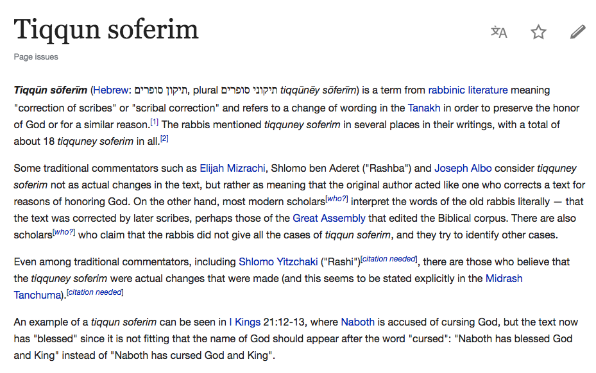Jump to footnote reference 1
The width and height of the screenshot is (596, 373).
(x=154, y=122)
